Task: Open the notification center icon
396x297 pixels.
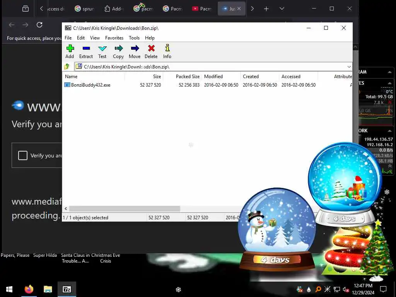Action: [x=383, y=289]
